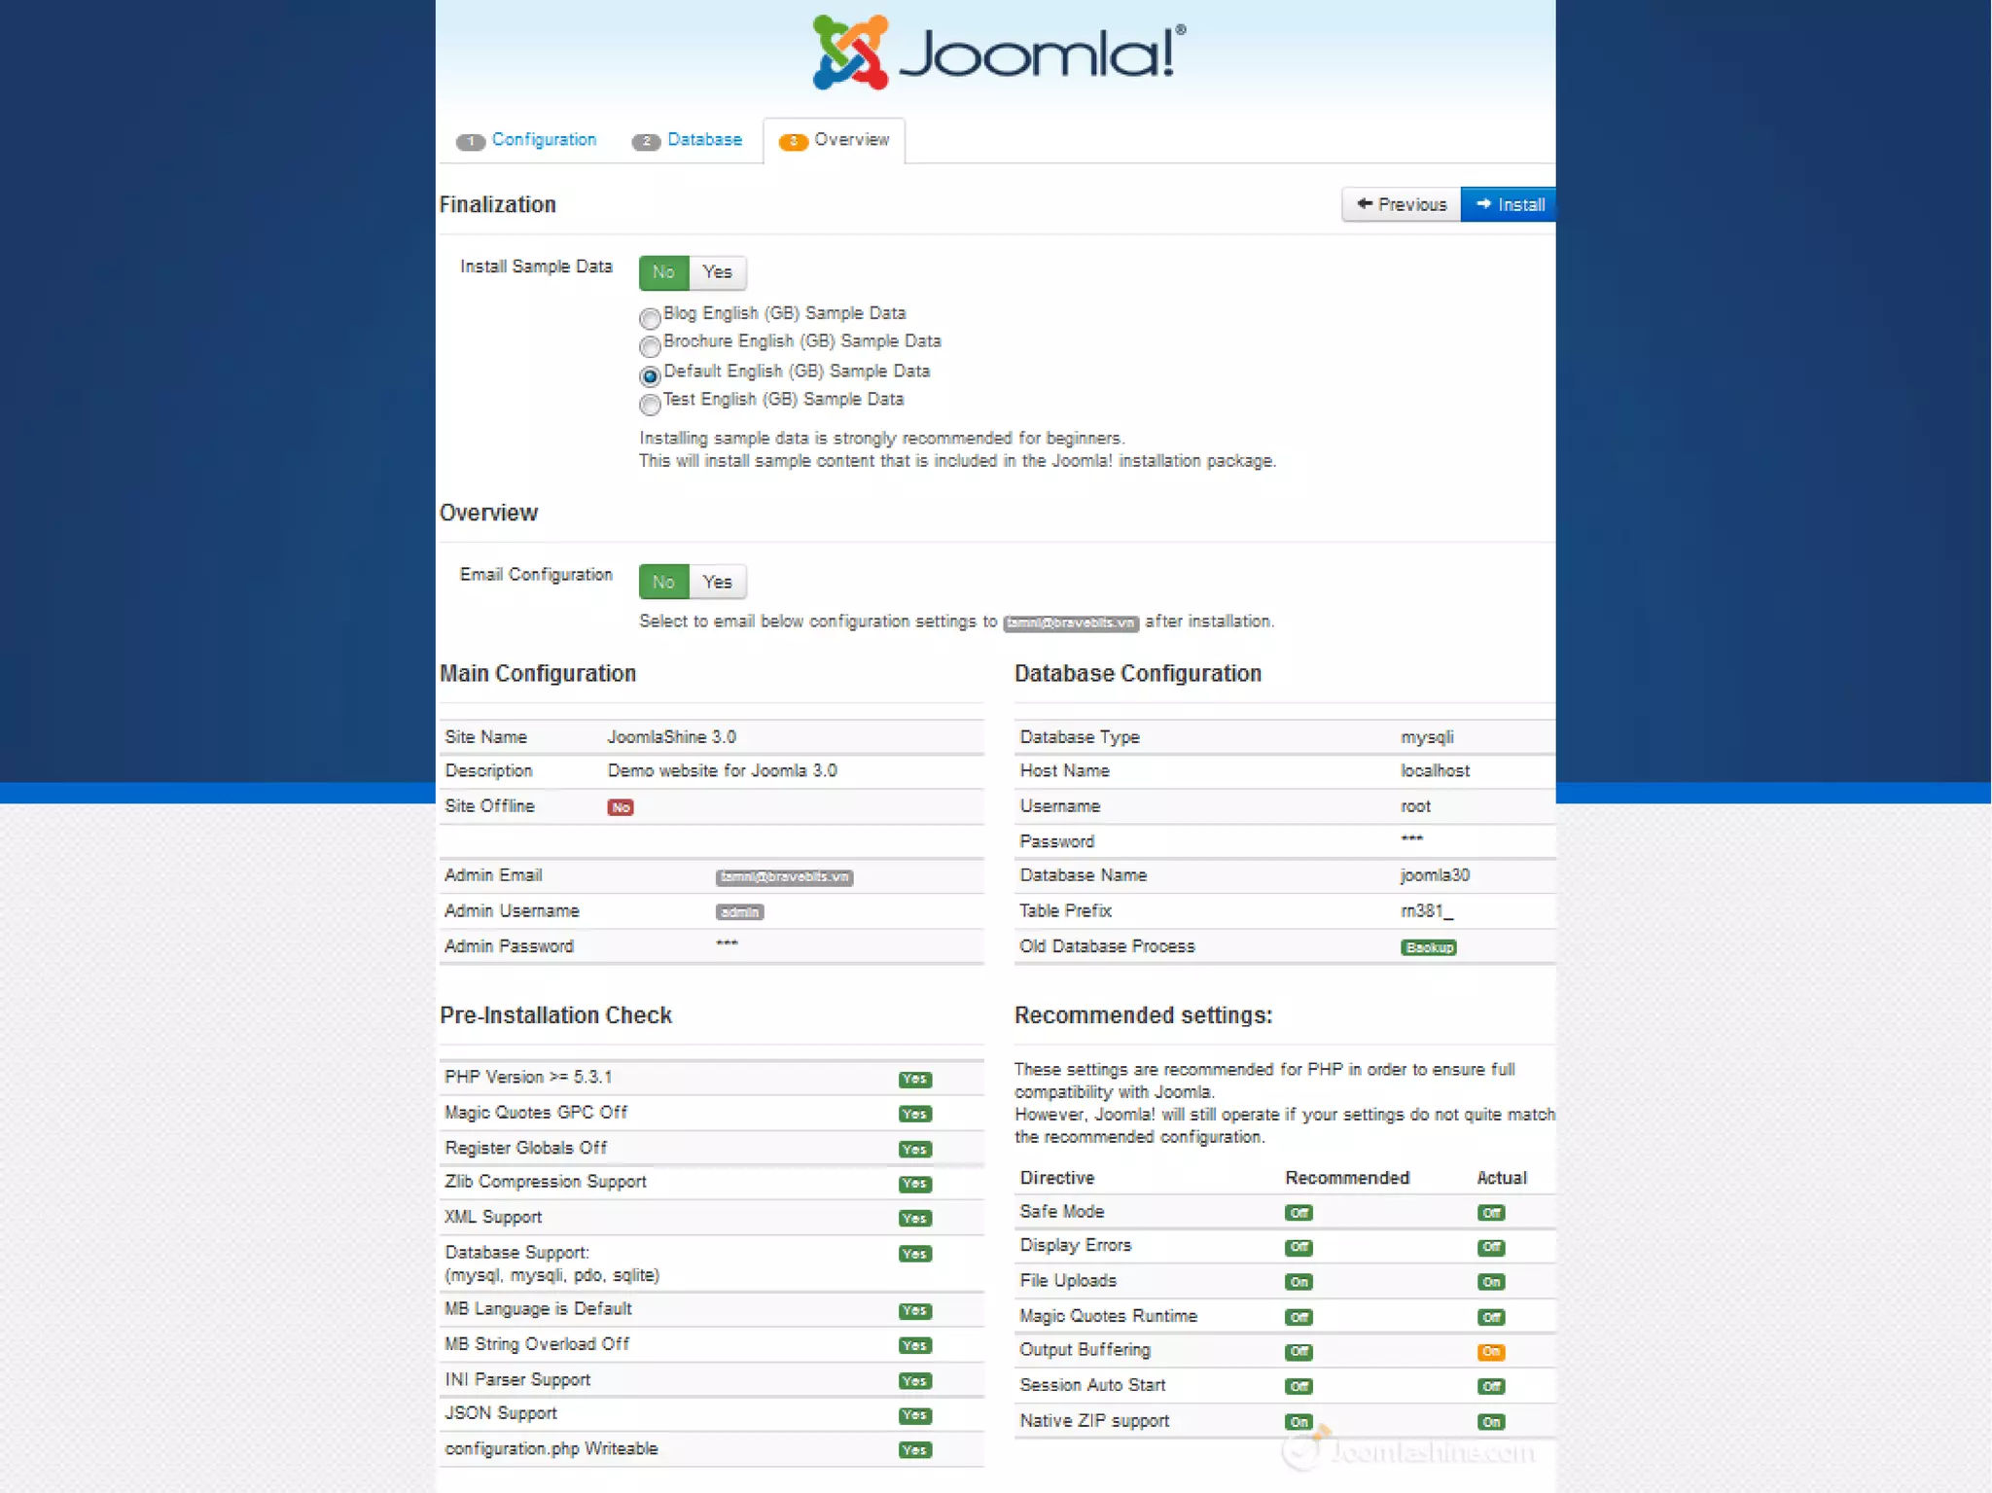The height and width of the screenshot is (1493, 1992).
Task: Switch to the Database tab
Action: pos(704,140)
